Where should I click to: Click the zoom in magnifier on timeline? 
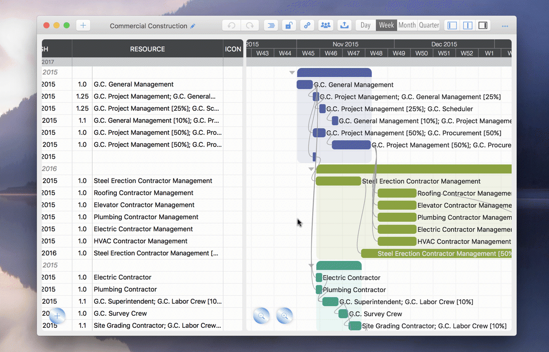tap(285, 316)
